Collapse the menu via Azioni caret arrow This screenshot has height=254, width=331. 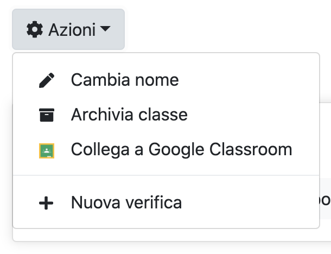coord(105,29)
